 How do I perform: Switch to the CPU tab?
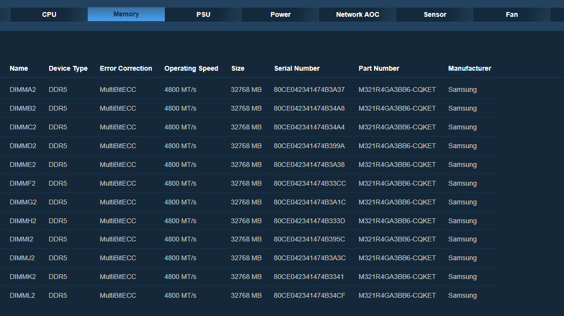point(49,14)
